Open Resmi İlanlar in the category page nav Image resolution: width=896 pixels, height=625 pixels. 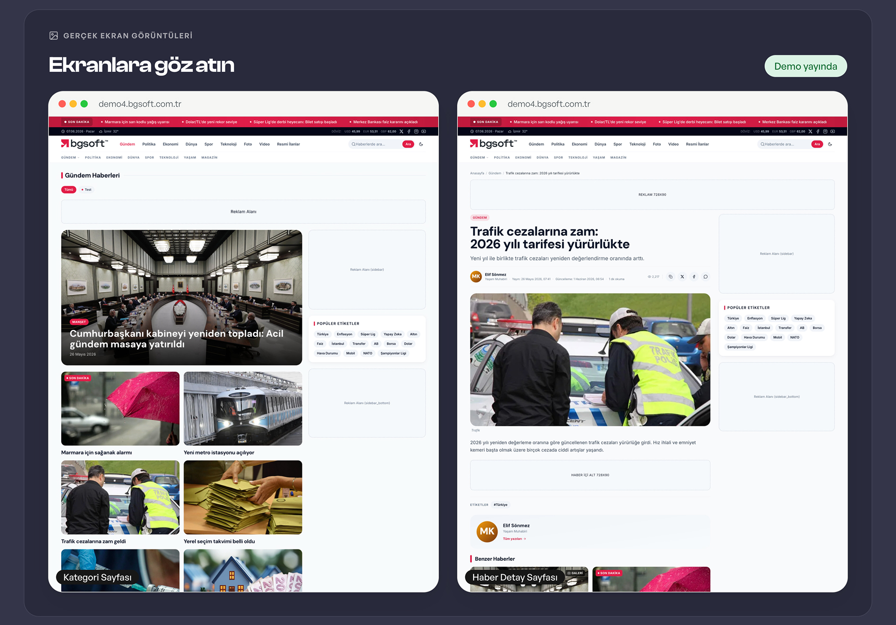click(x=288, y=144)
